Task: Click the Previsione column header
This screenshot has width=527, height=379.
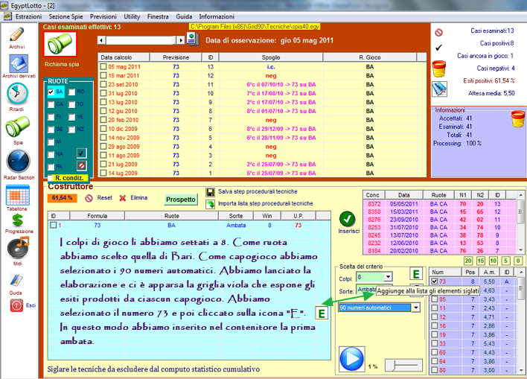Action: point(176,57)
